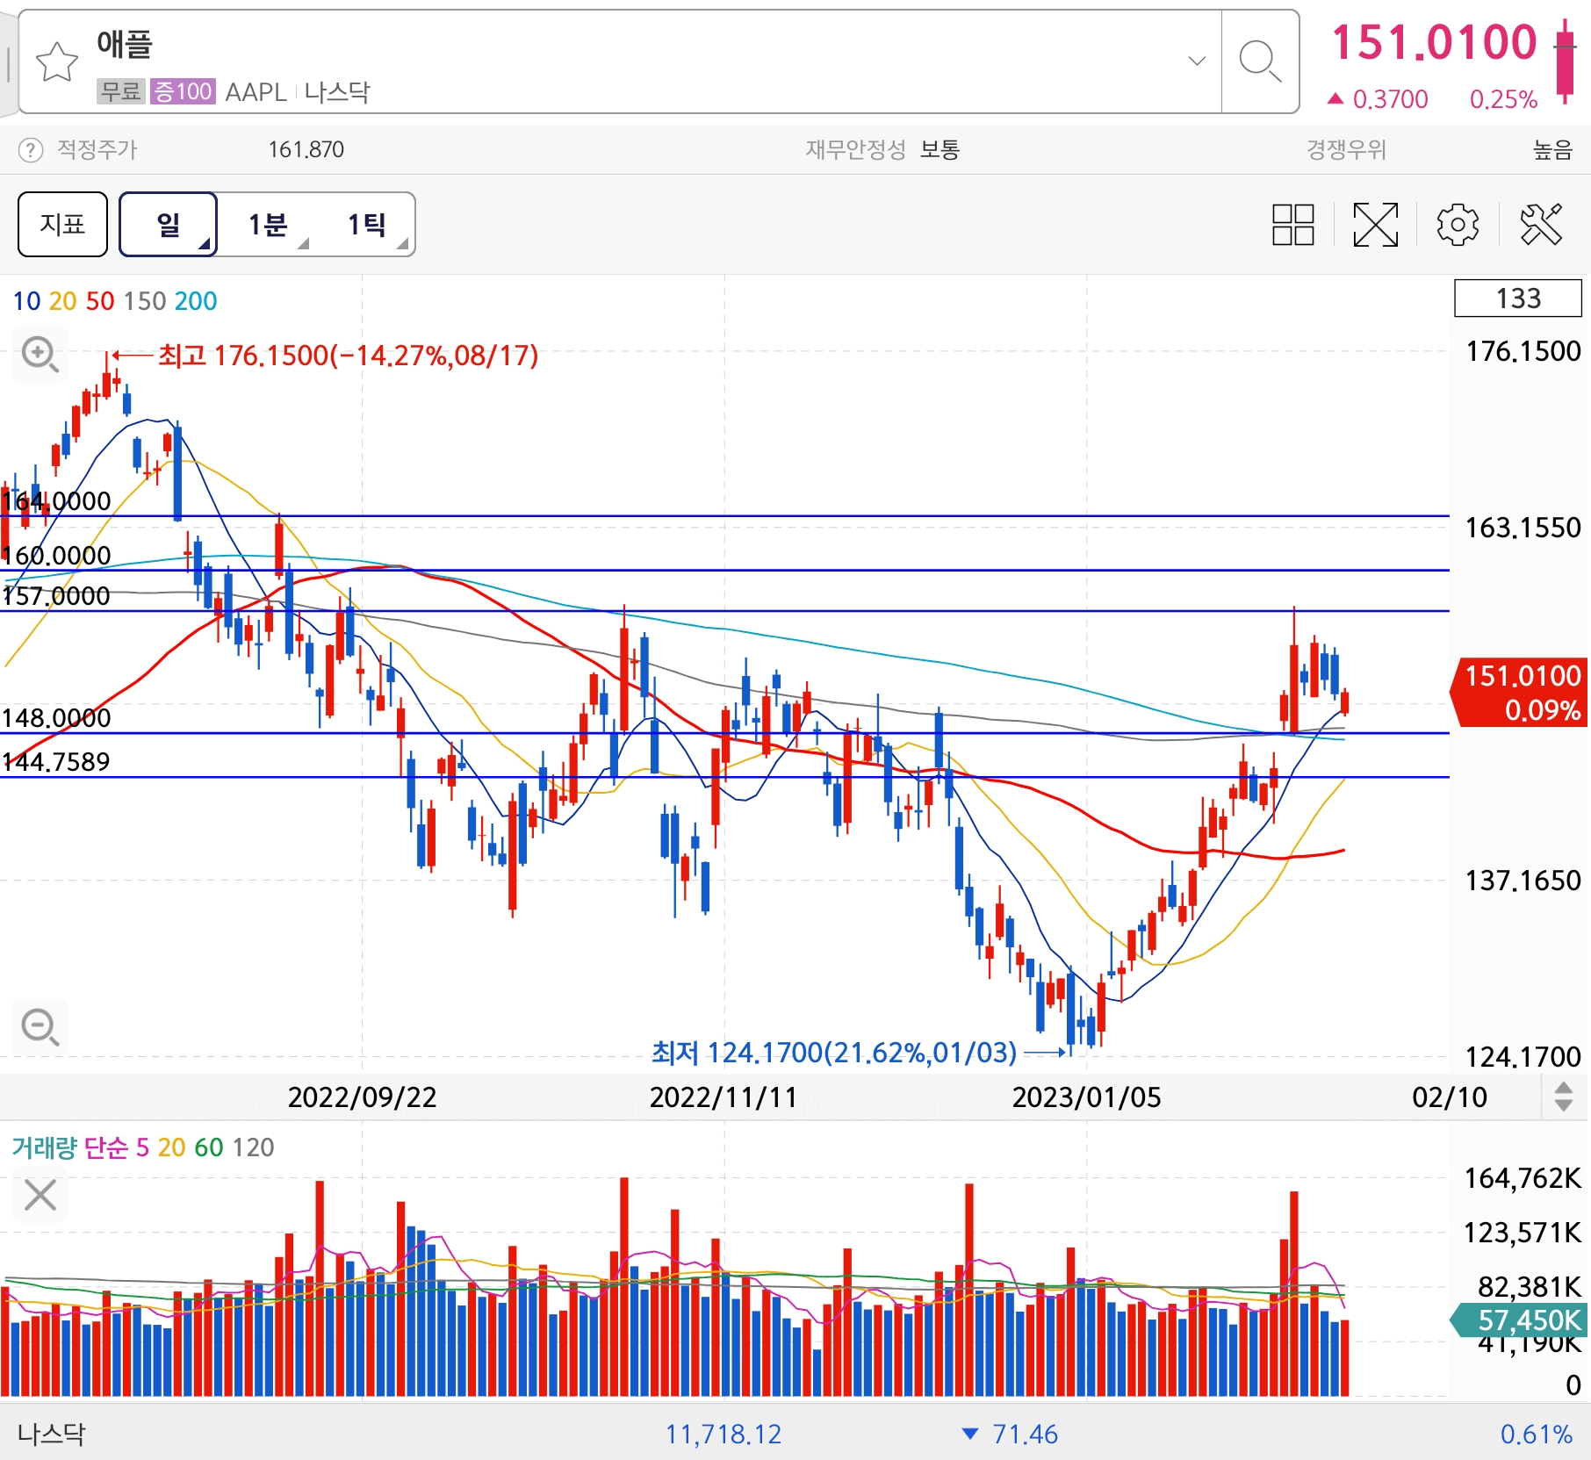Toggle volume 60-period average label

[209, 1147]
